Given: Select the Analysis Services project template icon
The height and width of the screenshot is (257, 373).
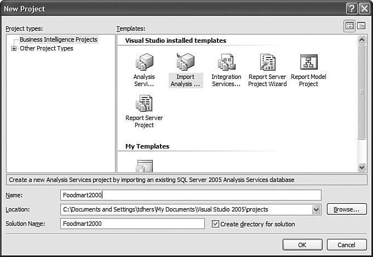Looking at the screenshot, I should click(x=144, y=62).
